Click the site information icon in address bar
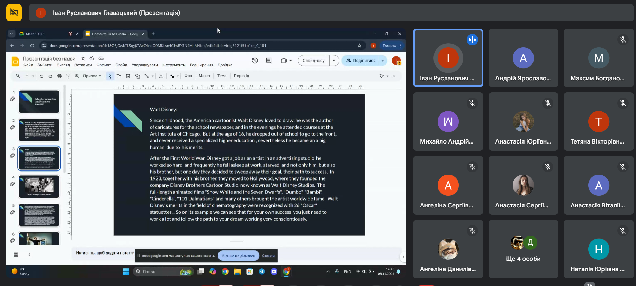The width and height of the screenshot is (636, 286). 44,46
